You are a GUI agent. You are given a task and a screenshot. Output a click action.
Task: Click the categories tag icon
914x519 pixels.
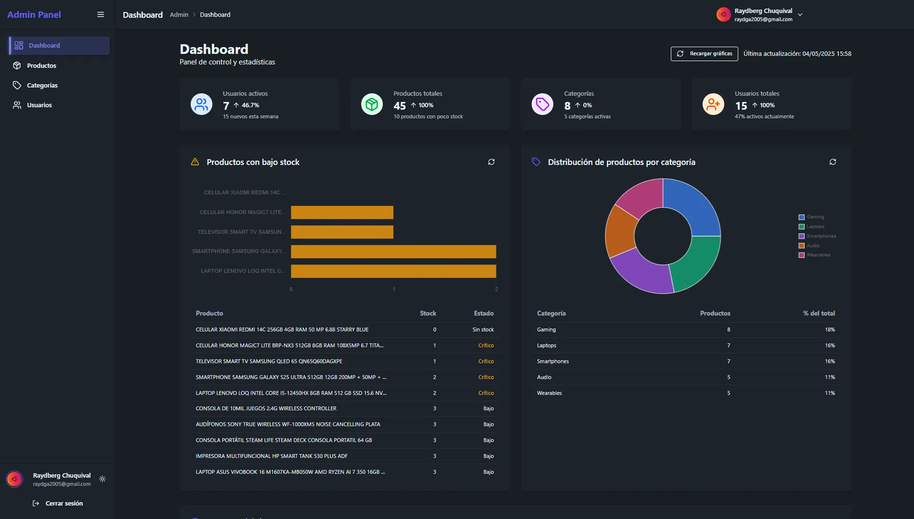(x=542, y=104)
